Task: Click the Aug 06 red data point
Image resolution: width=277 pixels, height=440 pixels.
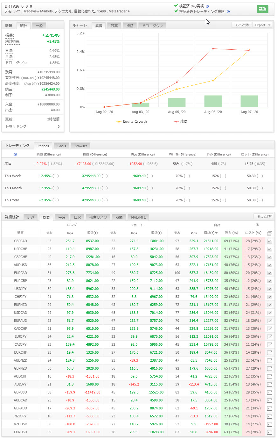Action: [x=213, y=49]
